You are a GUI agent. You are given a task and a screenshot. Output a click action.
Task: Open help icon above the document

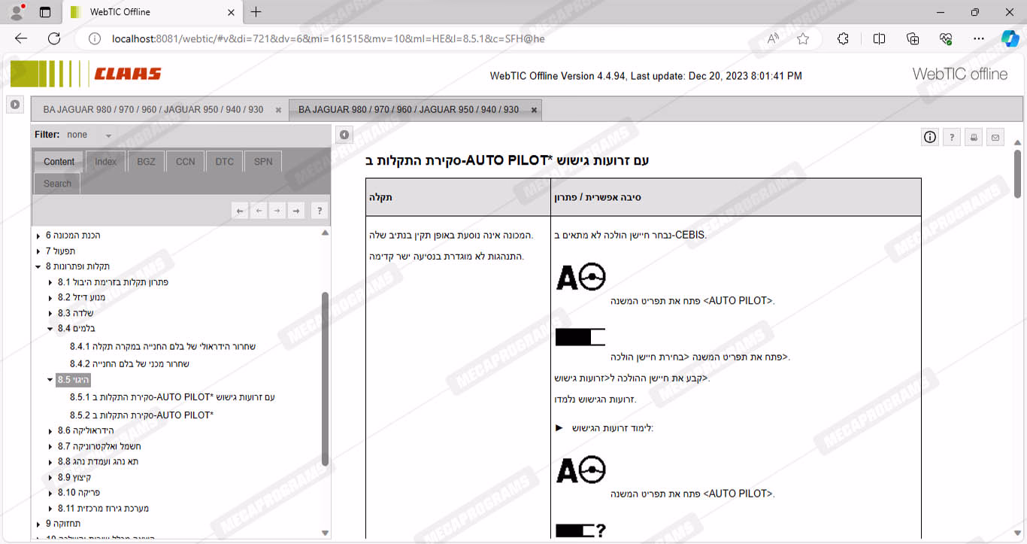pos(952,137)
